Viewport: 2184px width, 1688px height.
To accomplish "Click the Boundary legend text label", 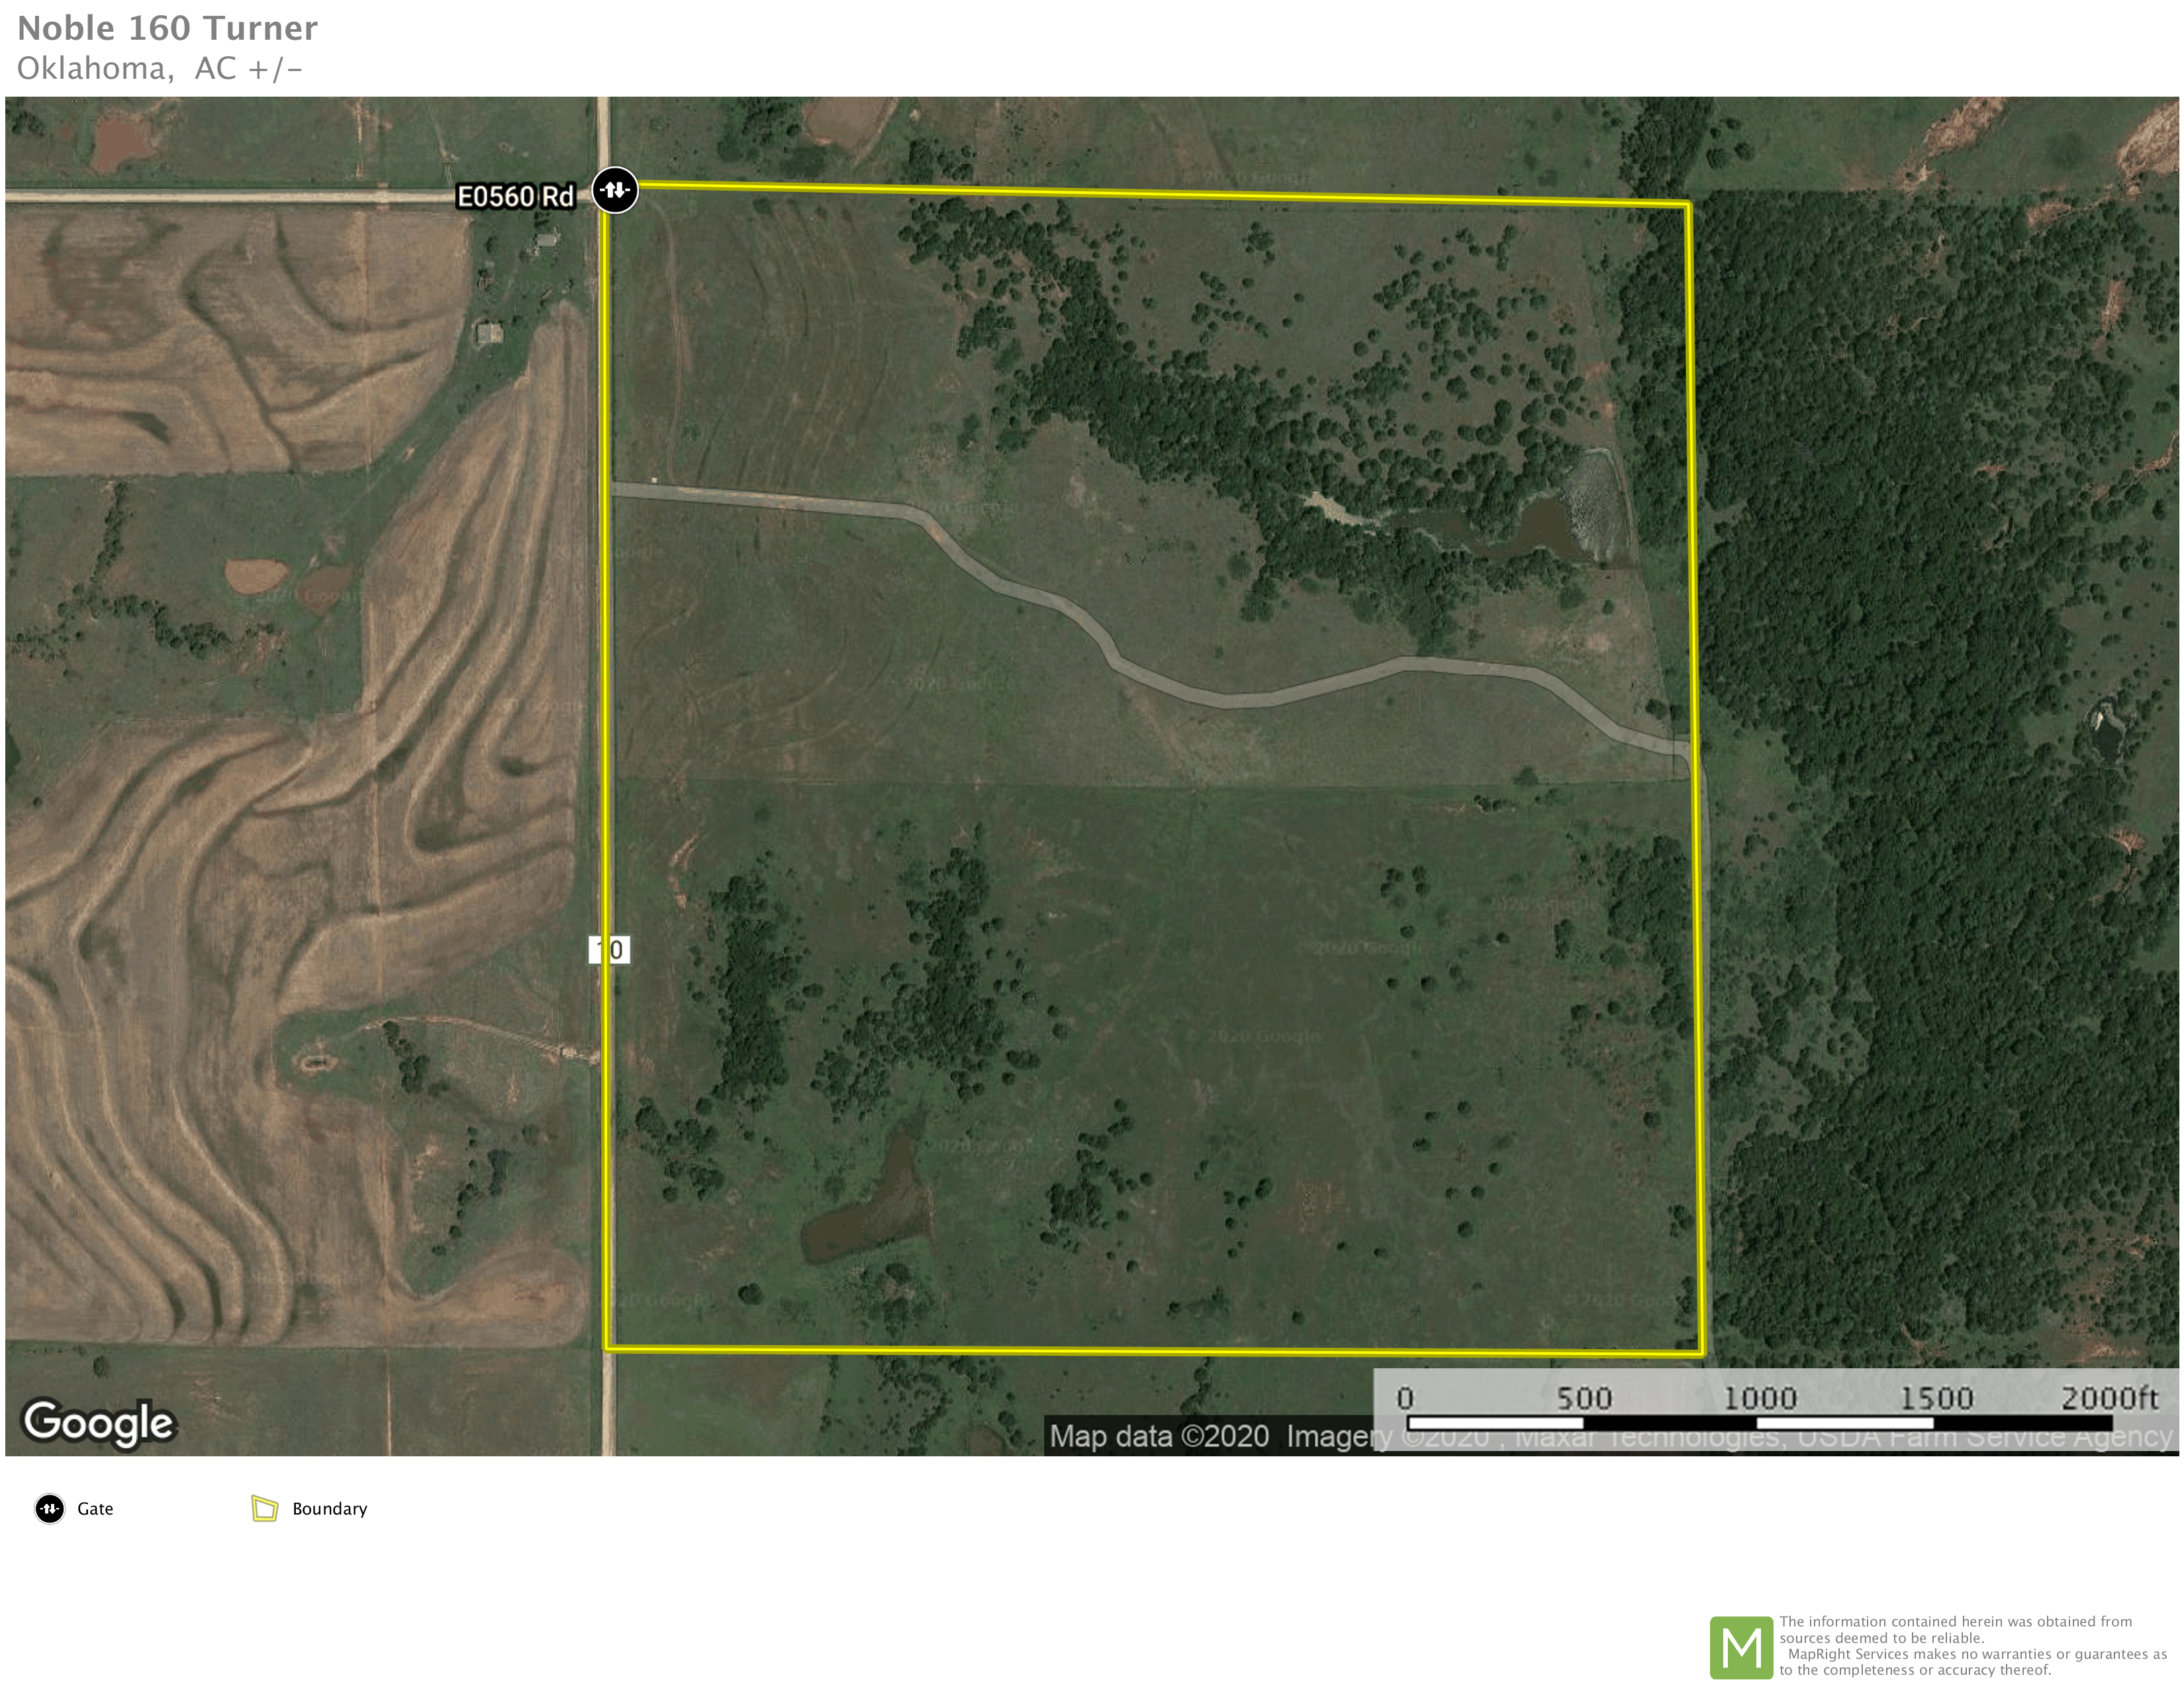I will point(329,1508).
